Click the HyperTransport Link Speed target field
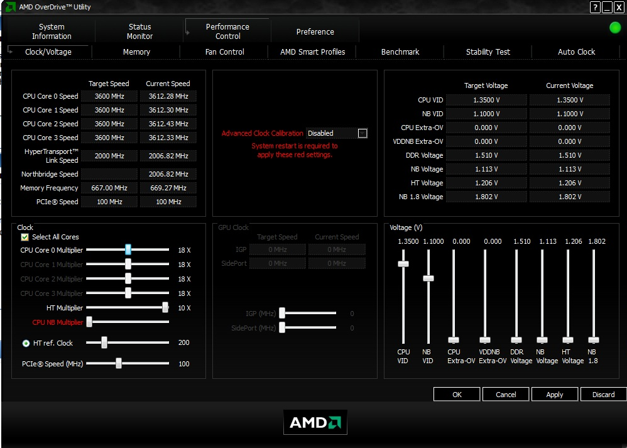 pos(109,156)
